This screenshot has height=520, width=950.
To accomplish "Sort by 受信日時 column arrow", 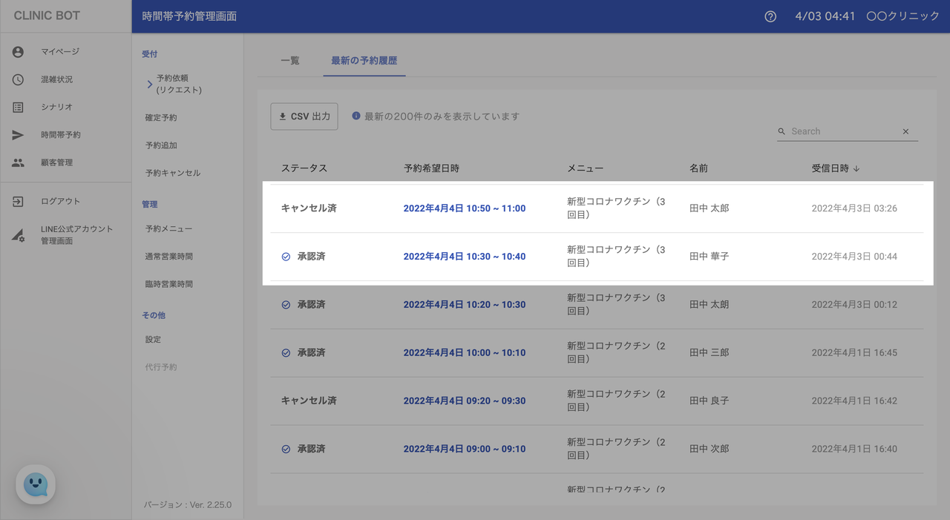I will tap(856, 169).
